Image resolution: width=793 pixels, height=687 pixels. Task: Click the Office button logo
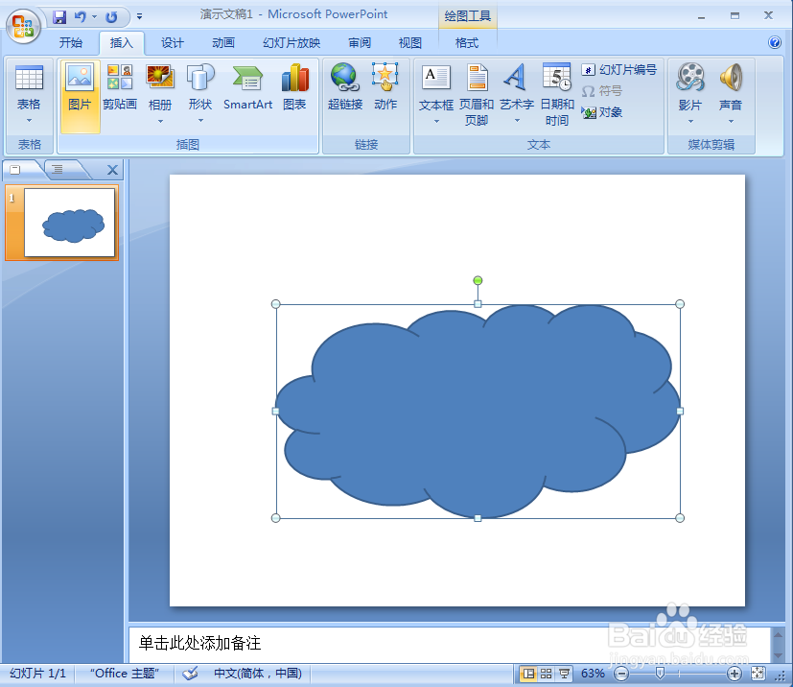(23, 25)
